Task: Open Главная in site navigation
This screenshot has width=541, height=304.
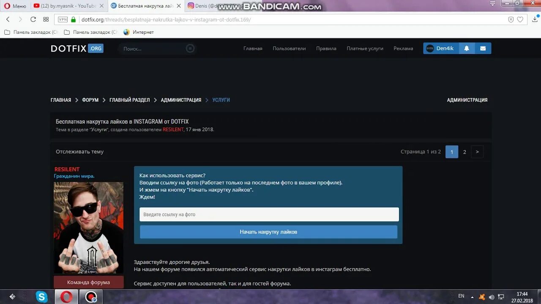Action: coord(253,49)
